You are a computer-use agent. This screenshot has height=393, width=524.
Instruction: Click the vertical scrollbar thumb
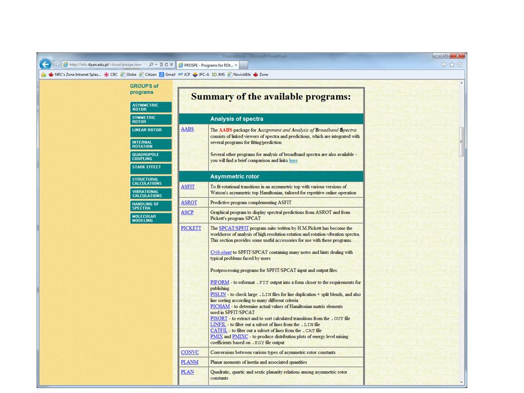coord(462,142)
